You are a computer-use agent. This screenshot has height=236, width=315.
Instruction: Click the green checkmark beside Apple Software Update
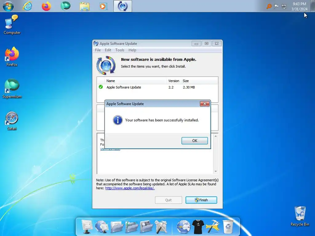pyautogui.click(x=101, y=87)
